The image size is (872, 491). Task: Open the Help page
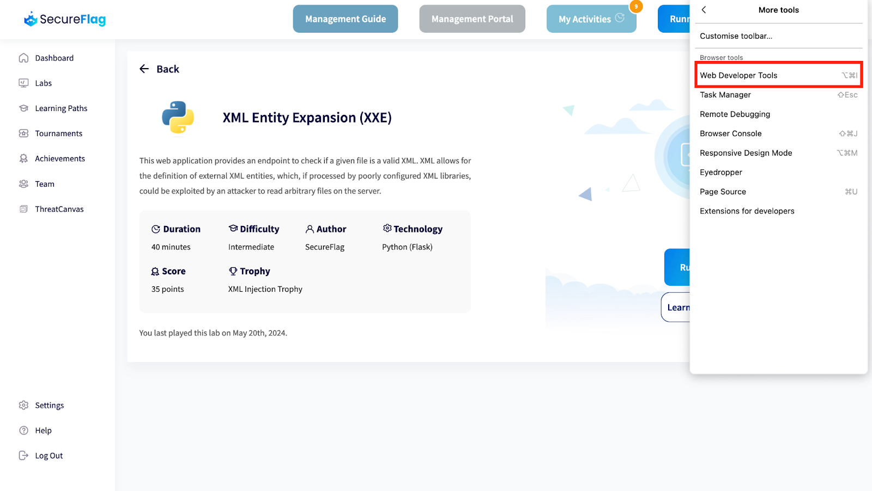point(44,430)
